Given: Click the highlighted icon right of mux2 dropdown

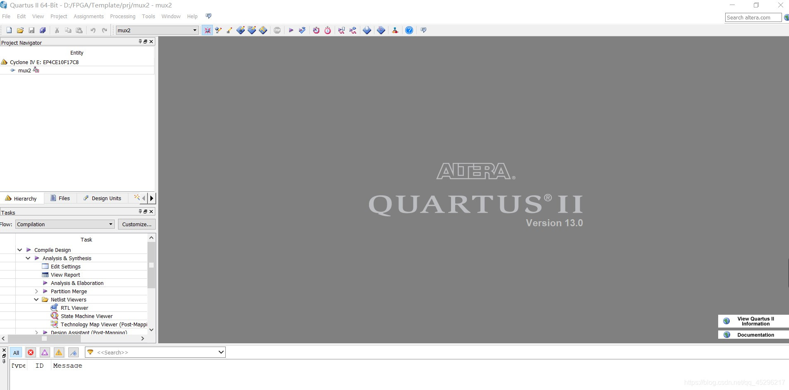Looking at the screenshot, I should tap(208, 30).
